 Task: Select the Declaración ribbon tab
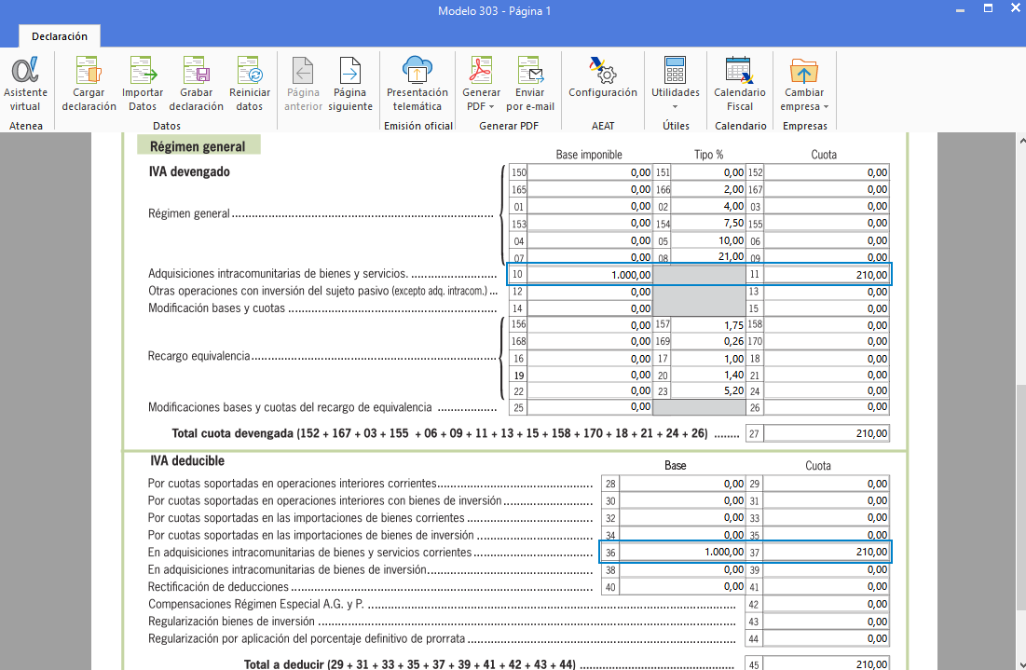pos(60,36)
